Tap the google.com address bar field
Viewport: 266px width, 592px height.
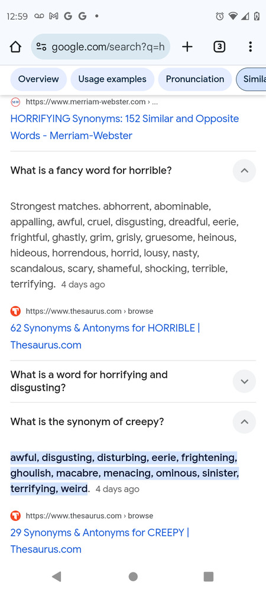point(100,47)
